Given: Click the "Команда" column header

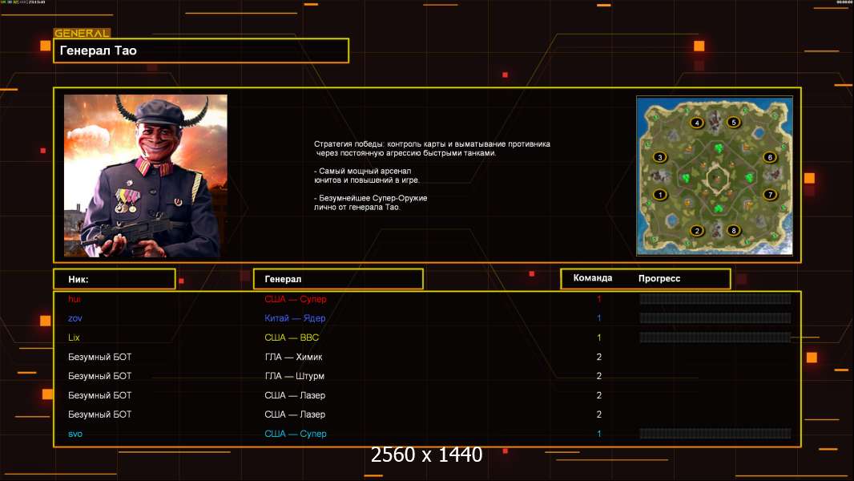Looking at the screenshot, I should pos(593,278).
